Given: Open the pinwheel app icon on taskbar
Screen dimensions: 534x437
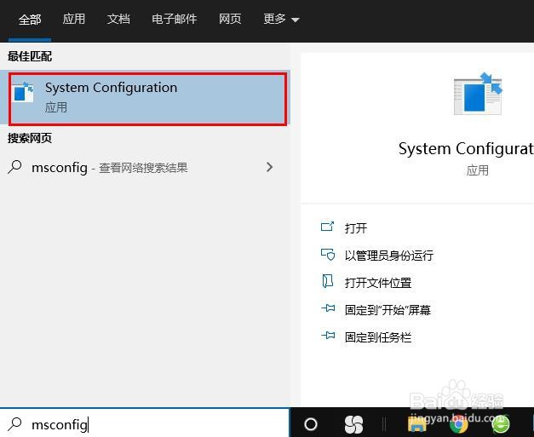Looking at the screenshot, I should point(353,425).
